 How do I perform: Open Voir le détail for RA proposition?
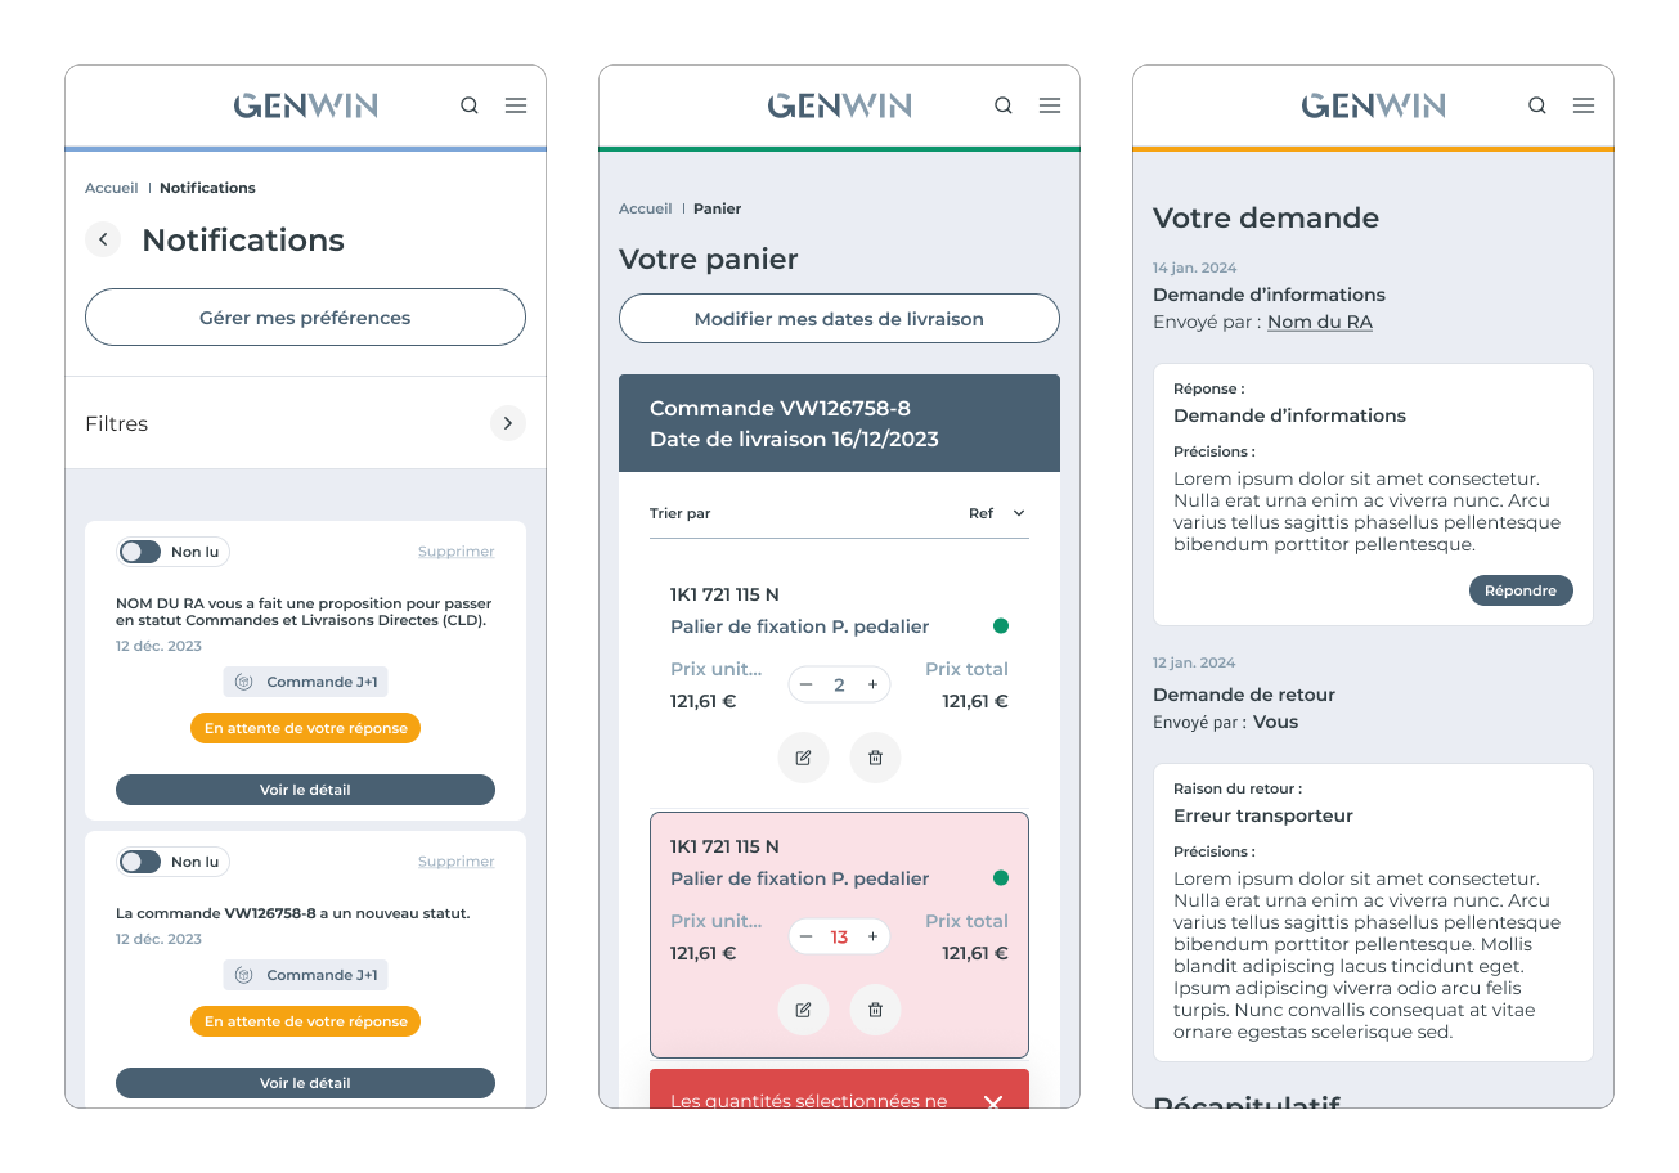pos(306,789)
